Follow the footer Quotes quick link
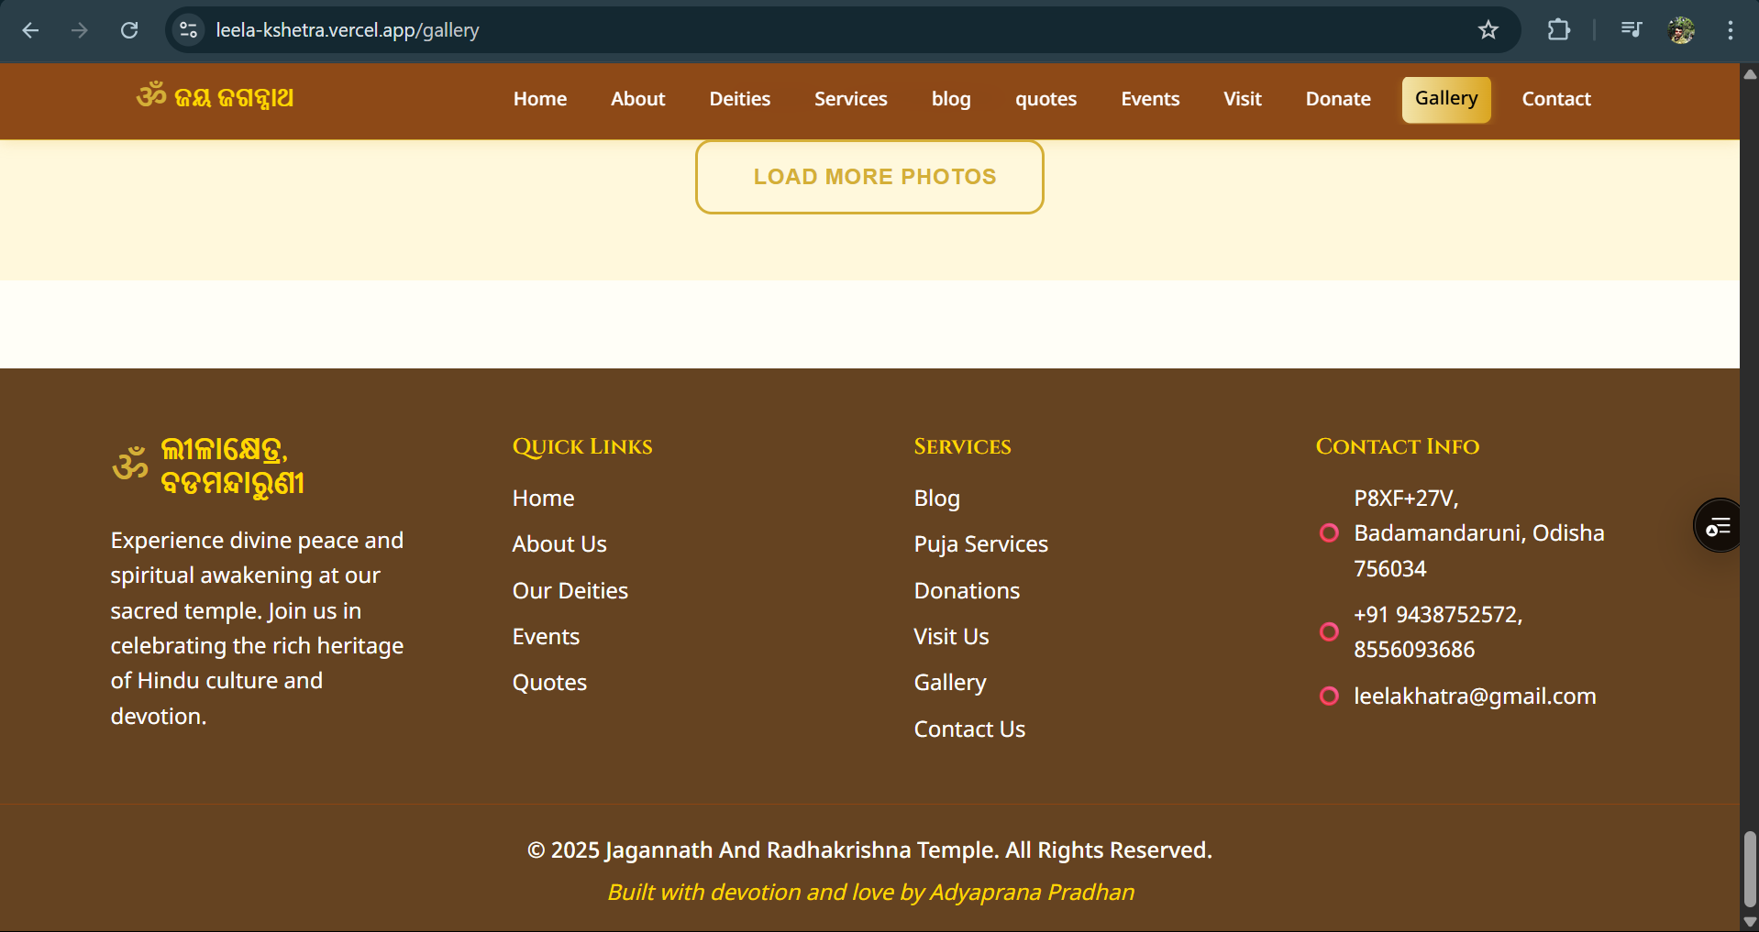 click(x=549, y=683)
